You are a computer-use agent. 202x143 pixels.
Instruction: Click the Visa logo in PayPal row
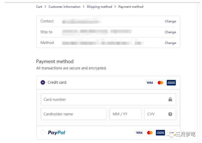pos(139,133)
